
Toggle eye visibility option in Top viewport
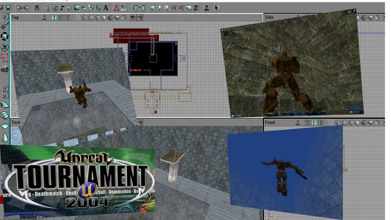pyautogui.click(x=133, y=17)
